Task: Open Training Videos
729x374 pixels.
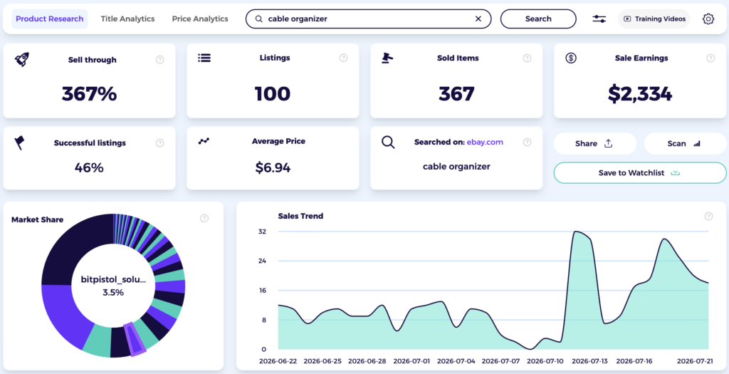Action: (x=654, y=19)
